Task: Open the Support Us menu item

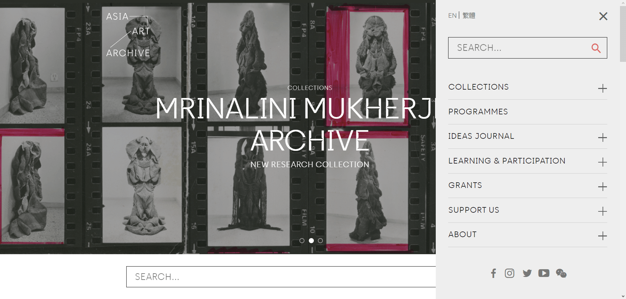Action: pos(474,210)
